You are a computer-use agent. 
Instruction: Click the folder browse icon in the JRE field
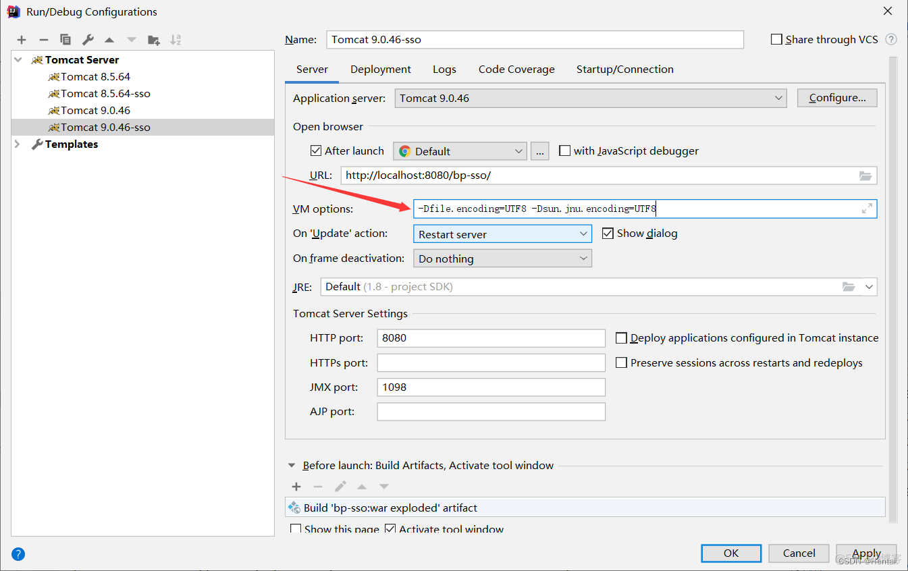(x=849, y=287)
